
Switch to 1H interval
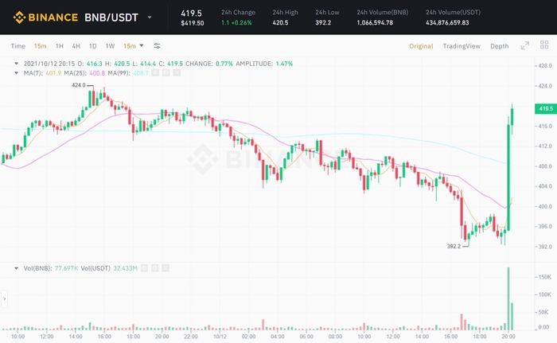[x=60, y=46]
